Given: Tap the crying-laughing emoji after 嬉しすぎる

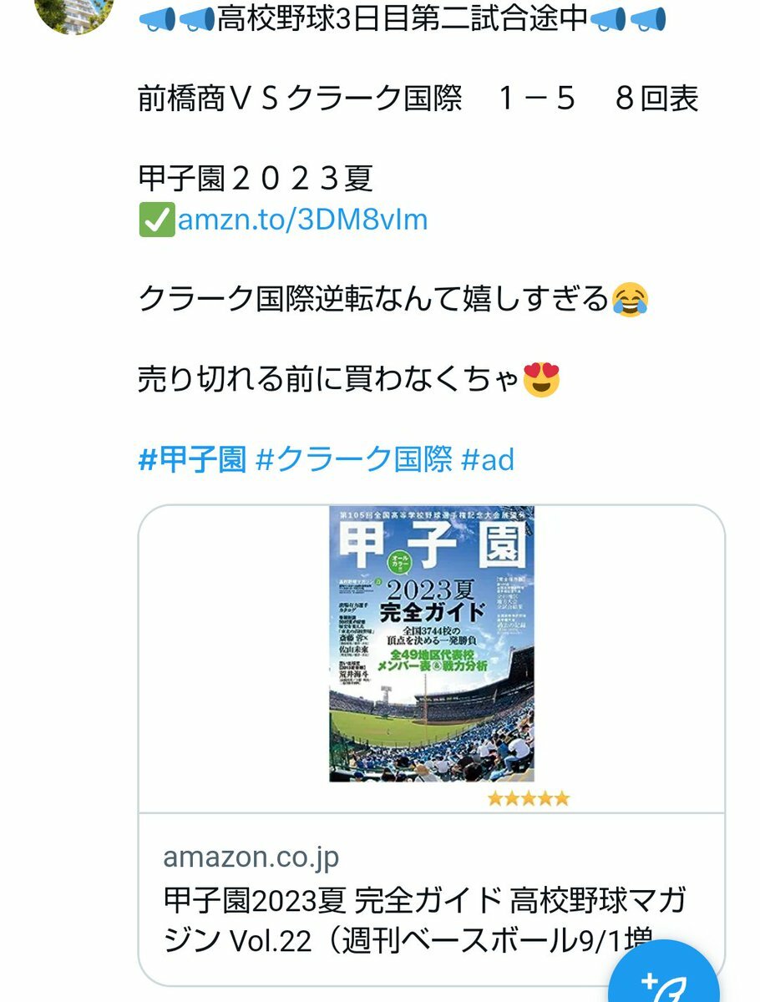Looking at the screenshot, I should (631, 299).
